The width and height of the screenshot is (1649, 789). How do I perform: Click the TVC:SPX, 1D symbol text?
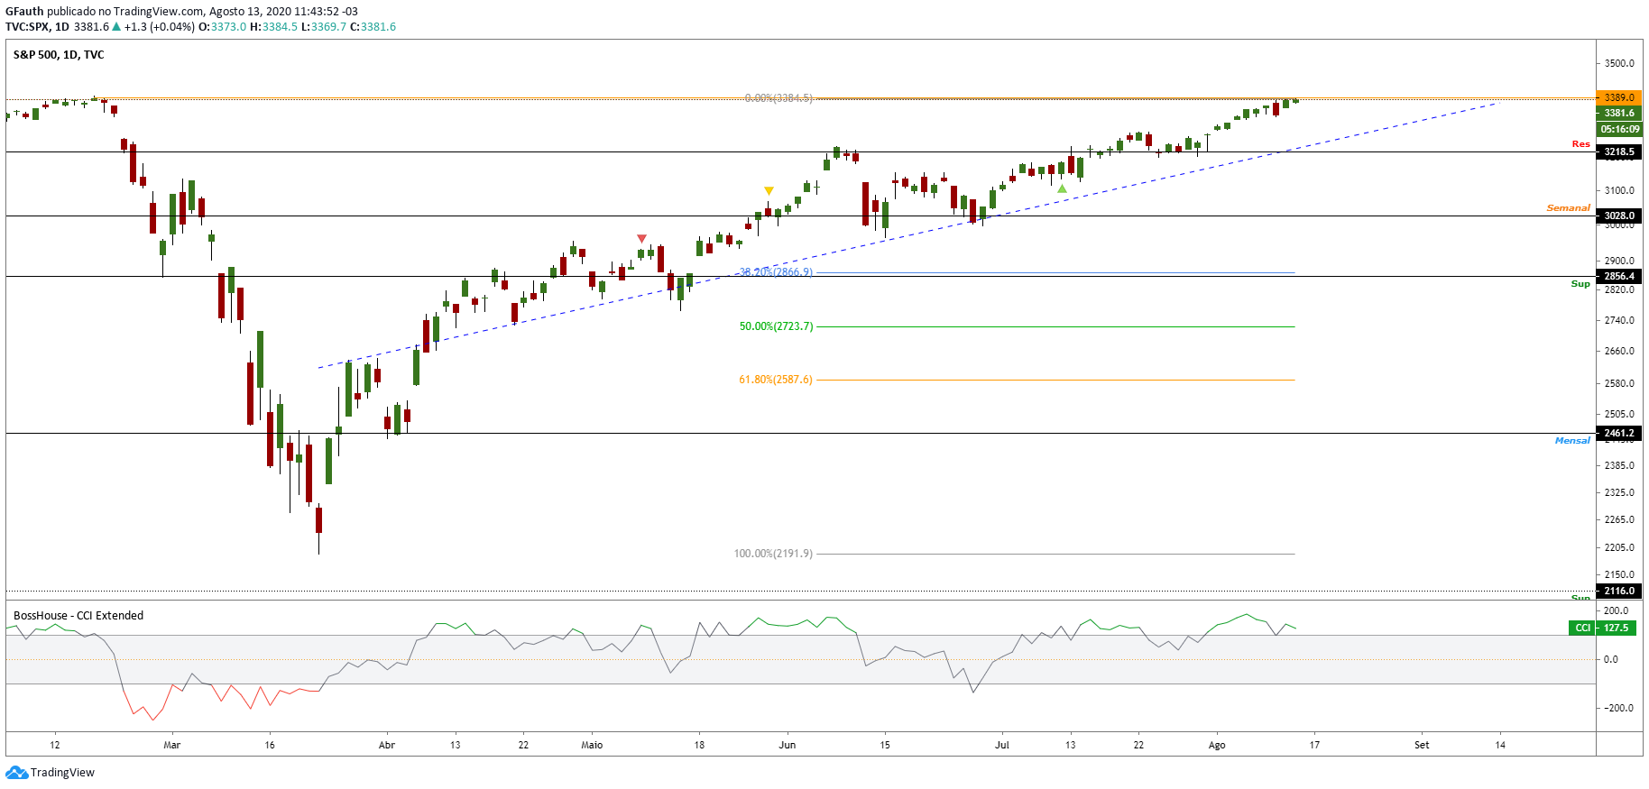[37, 27]
